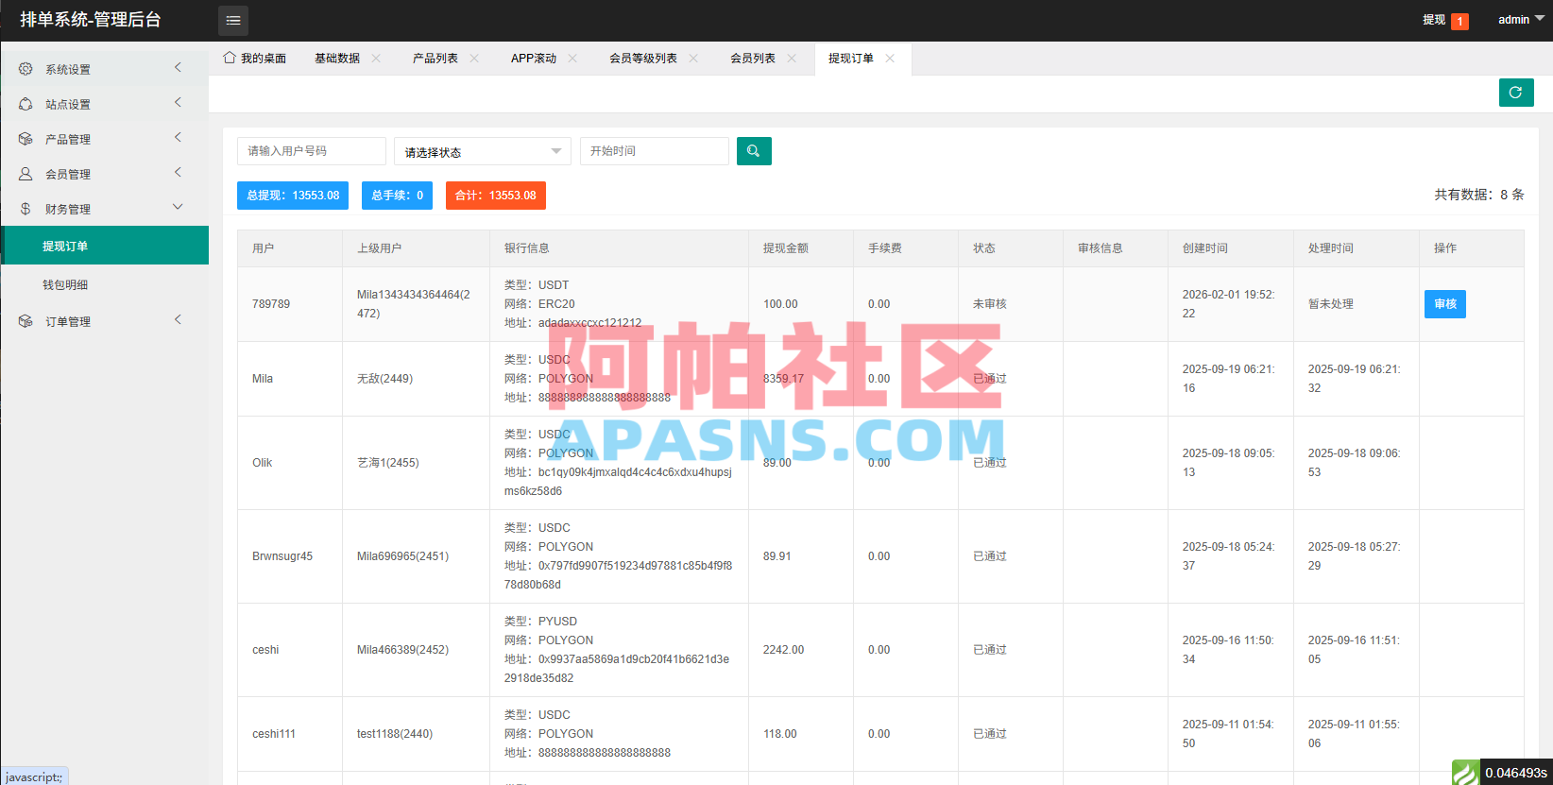Image resolution: width=1553 pixels, height=785 pixels.
Task: Open the 请选择状态 status dropdown
Action: coord(483,151)
